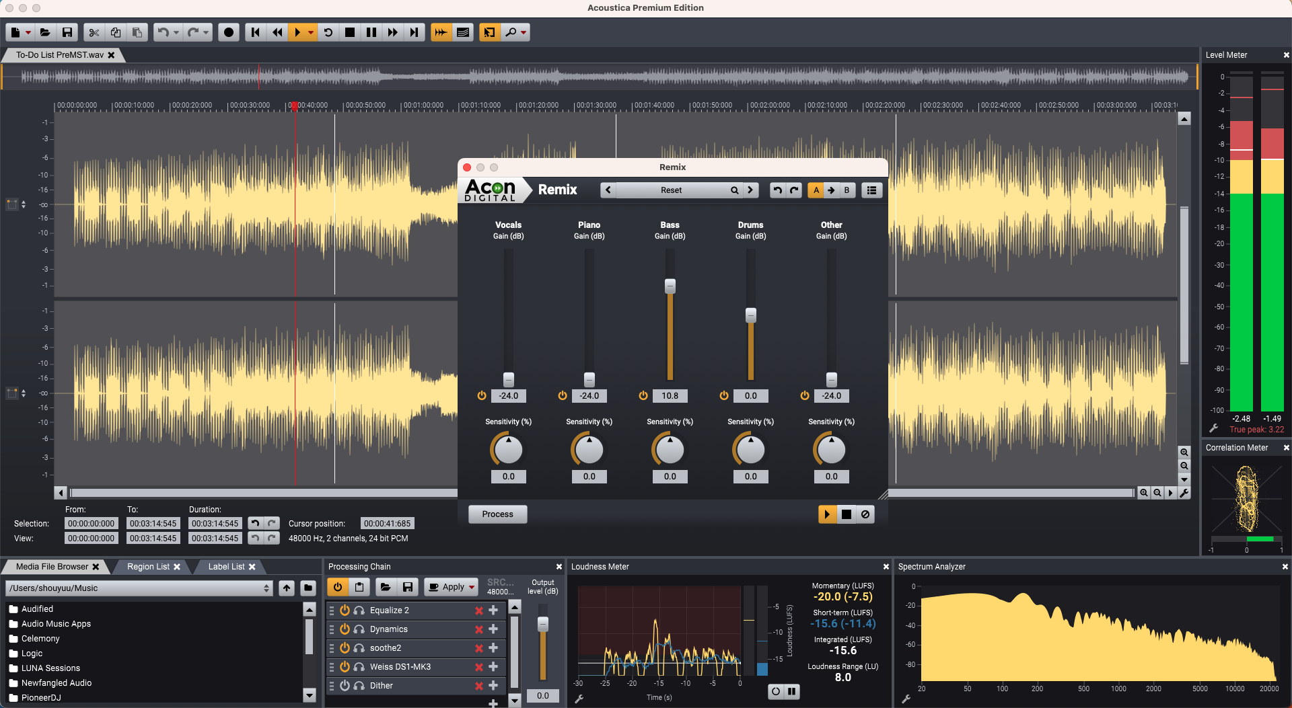Select next preset in Remix plugin
The image size is (1292, 708).
pos(750,190)
